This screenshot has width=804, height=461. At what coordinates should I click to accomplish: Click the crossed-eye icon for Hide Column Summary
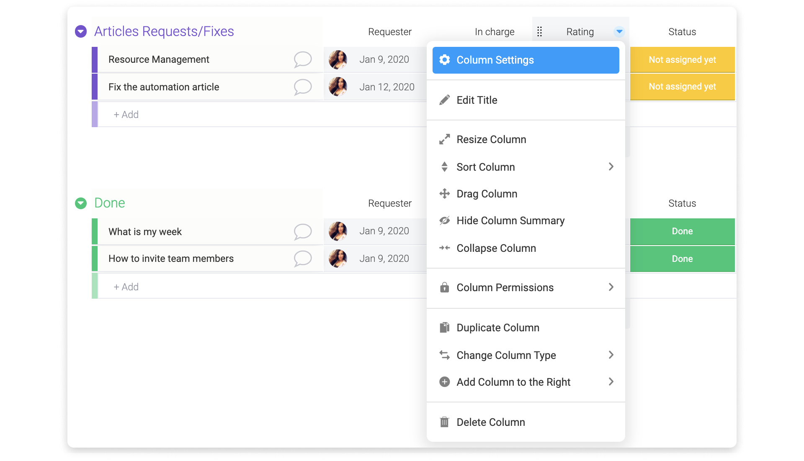click(445, 220)
